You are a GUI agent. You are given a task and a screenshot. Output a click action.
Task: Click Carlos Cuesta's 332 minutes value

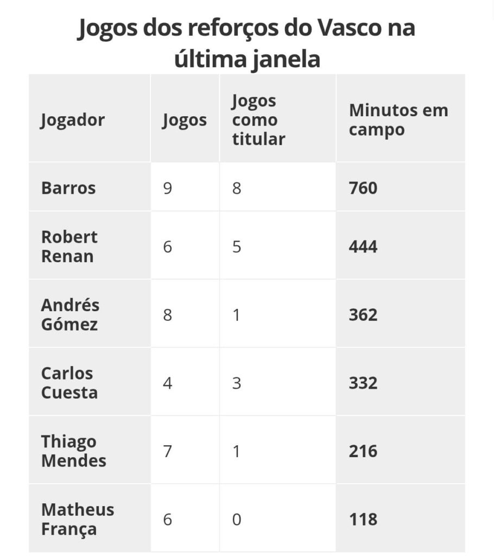pyautogui.click(x=363, y=383)
